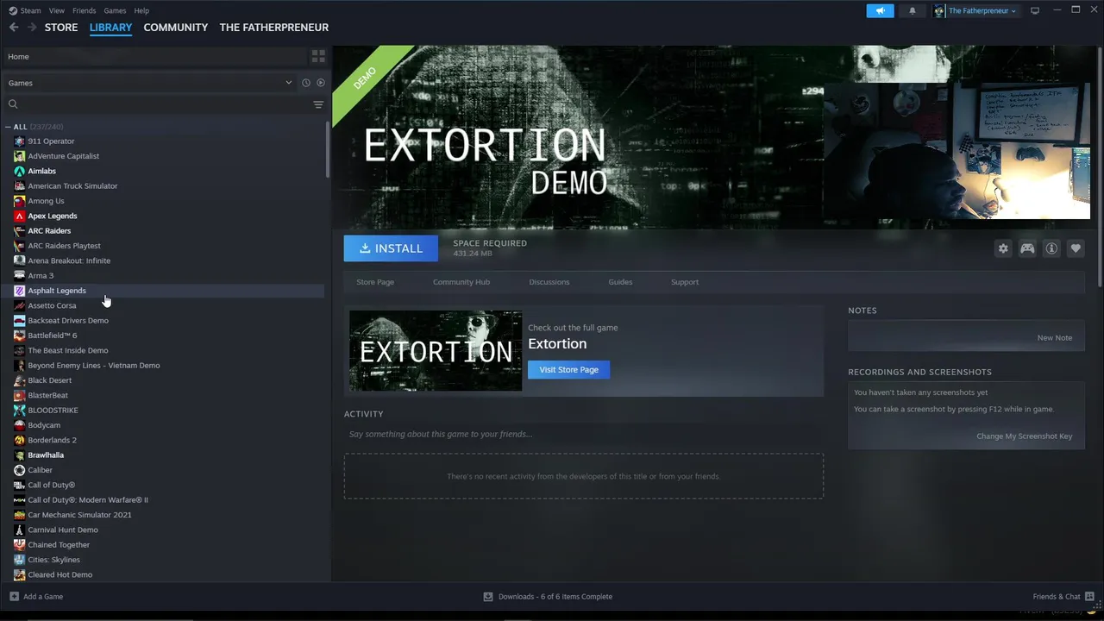This screenshot has width=1104, height=621.
Task: Open the Community Hub tab
Action: 461,282
